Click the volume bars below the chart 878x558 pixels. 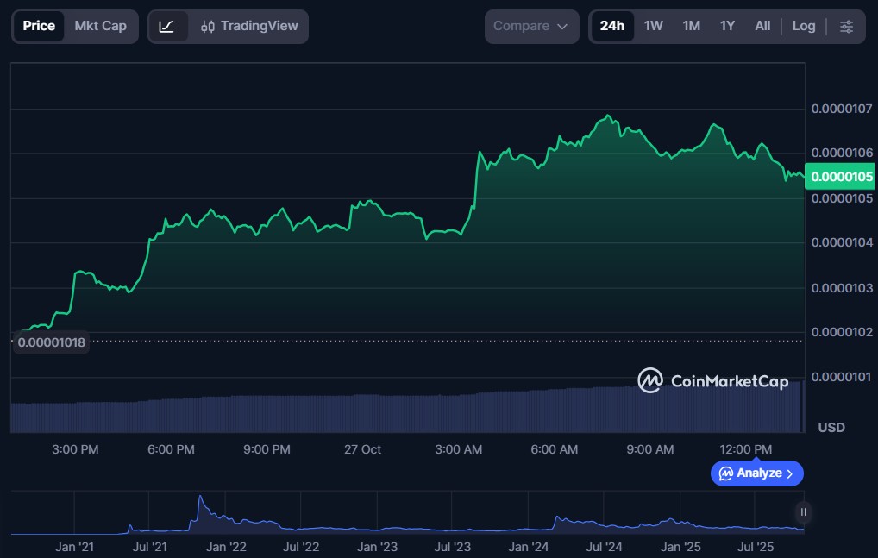pos(405,412)
